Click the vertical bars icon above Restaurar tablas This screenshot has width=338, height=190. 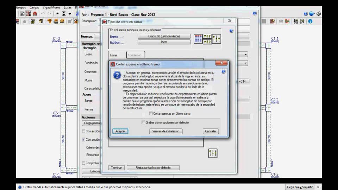213,153
